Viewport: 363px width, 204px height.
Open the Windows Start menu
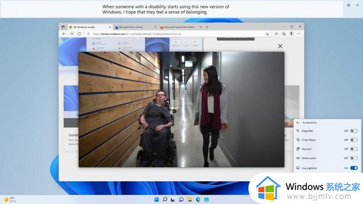tap(157, 199)
